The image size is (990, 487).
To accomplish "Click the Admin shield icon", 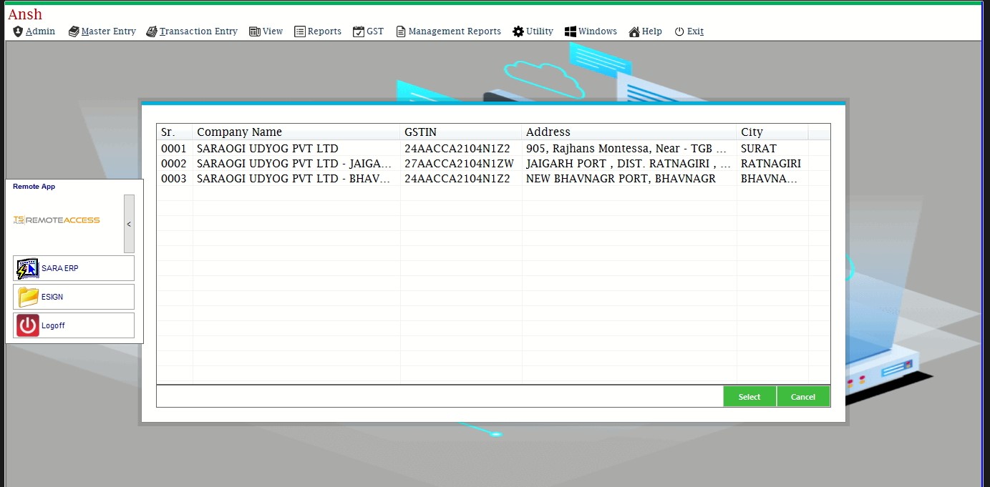I will coord(18,31).
